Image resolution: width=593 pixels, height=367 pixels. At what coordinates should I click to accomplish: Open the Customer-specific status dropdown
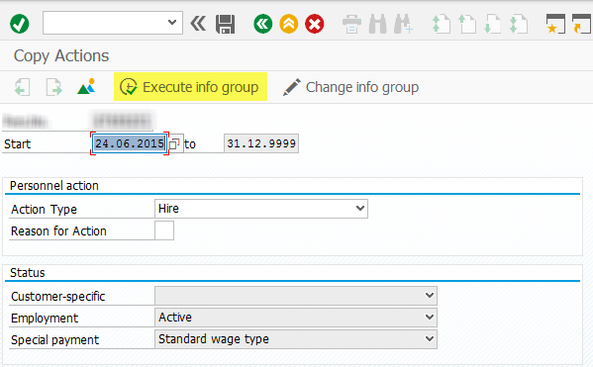[x=296, y=296]
